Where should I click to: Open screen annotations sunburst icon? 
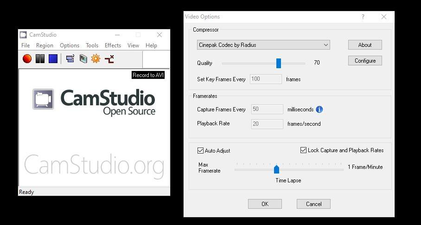point(96,58)
